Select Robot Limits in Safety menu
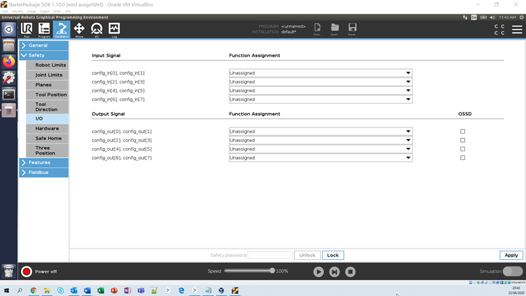This screenshot has width=526, height=296. [50, 65]
